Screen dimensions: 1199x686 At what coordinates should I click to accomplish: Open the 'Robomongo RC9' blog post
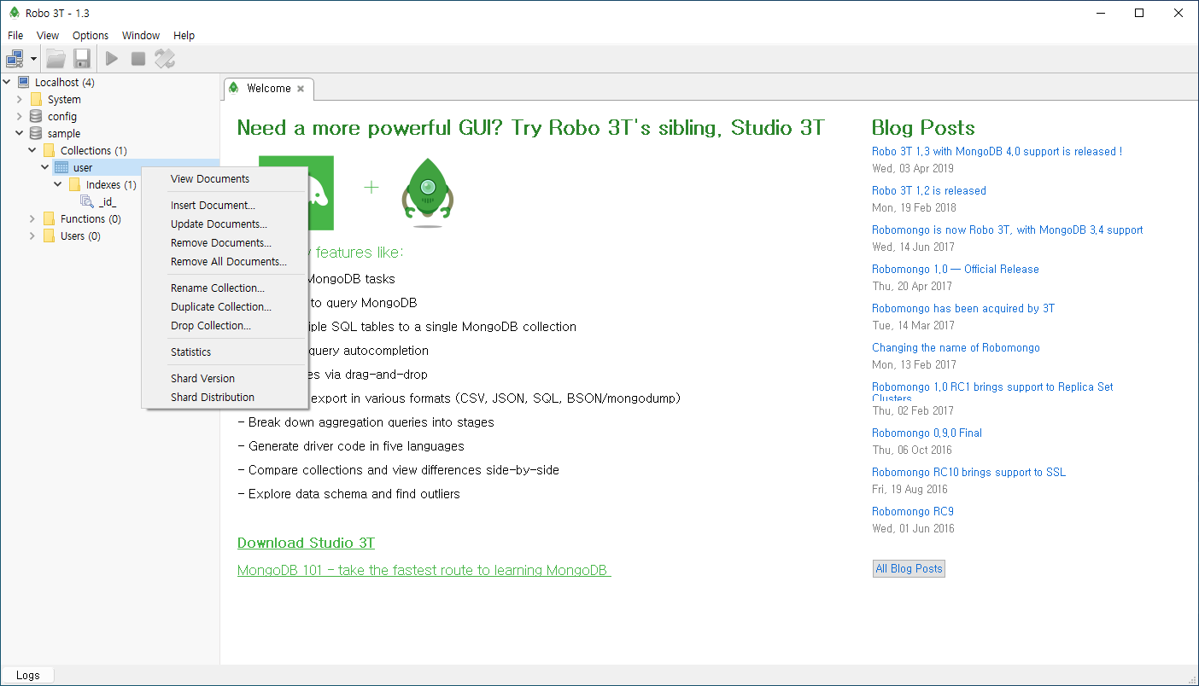point(913,511)
